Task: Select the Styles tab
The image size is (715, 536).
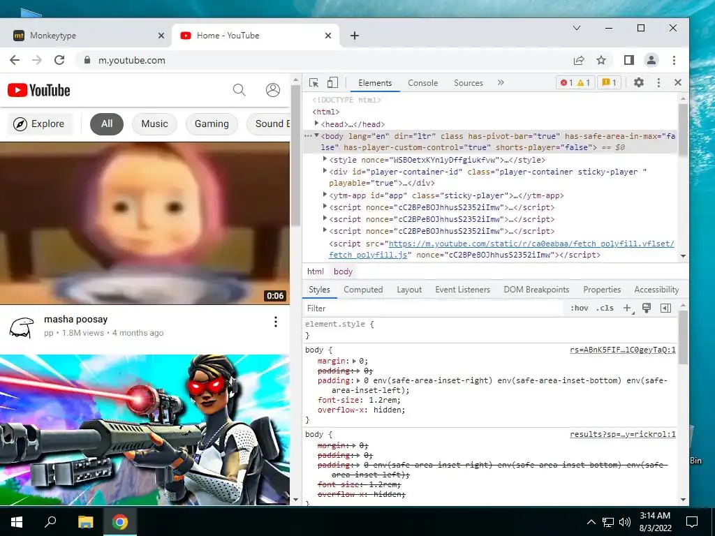Action: click(319, 290)
